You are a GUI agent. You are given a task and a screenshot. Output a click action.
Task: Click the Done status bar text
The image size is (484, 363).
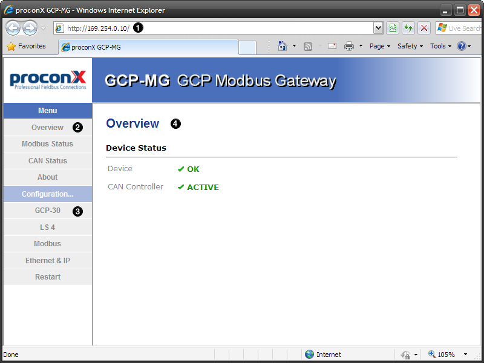[x=11, y=355]
